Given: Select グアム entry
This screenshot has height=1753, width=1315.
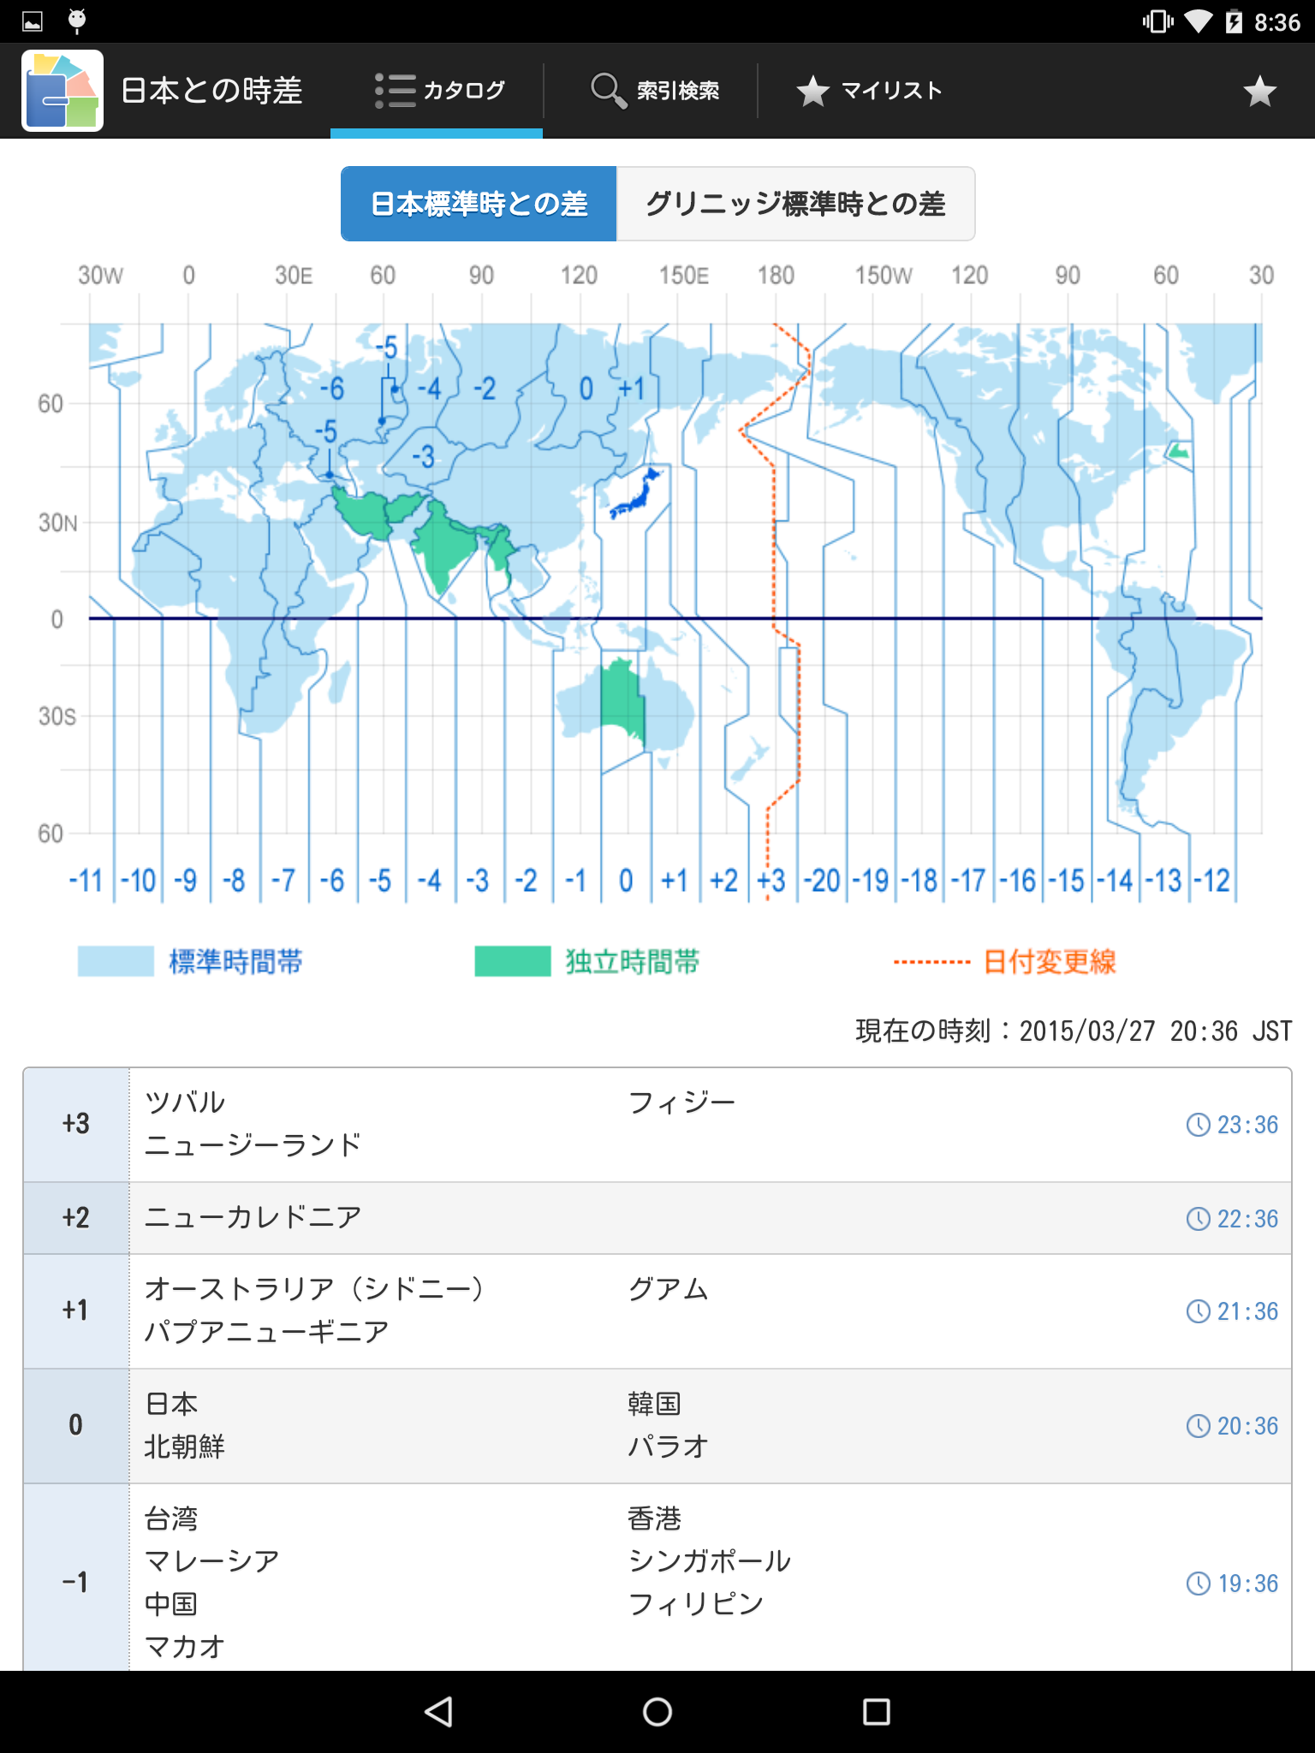Looking at the screenshot, I should click(668, 1289).
